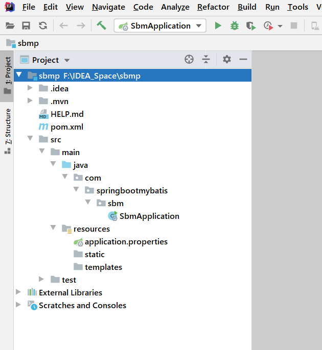322x350 pixels.
Task: Select application.properties file
Action: tap(126, 241)
